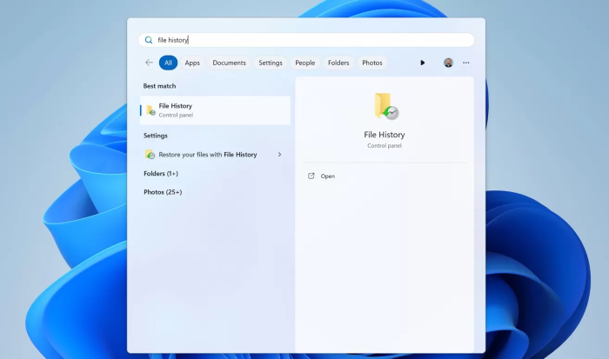Click in the 'file history' search box
The width and height of the screenshot is (609, 359).
306,40
